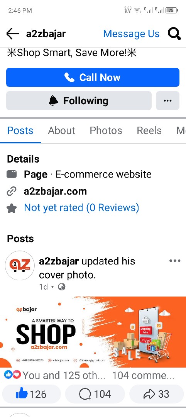This screenshot has height=417, width=186.
Task: Open the orange SHOP cover photo
Action: point(93,332)
